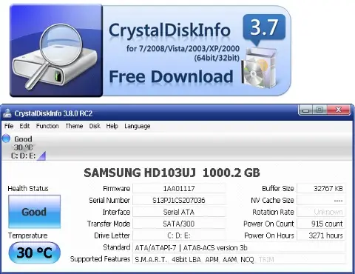Click the blue health status circle icon
This screenshot has width=355, height=274.
click(x=6, y=138)
